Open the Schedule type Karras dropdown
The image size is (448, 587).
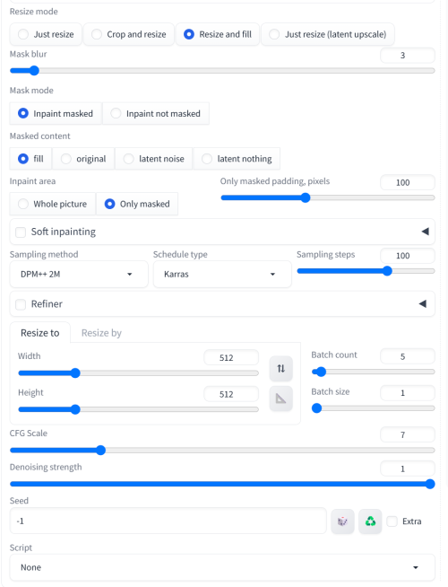[222, 275]
